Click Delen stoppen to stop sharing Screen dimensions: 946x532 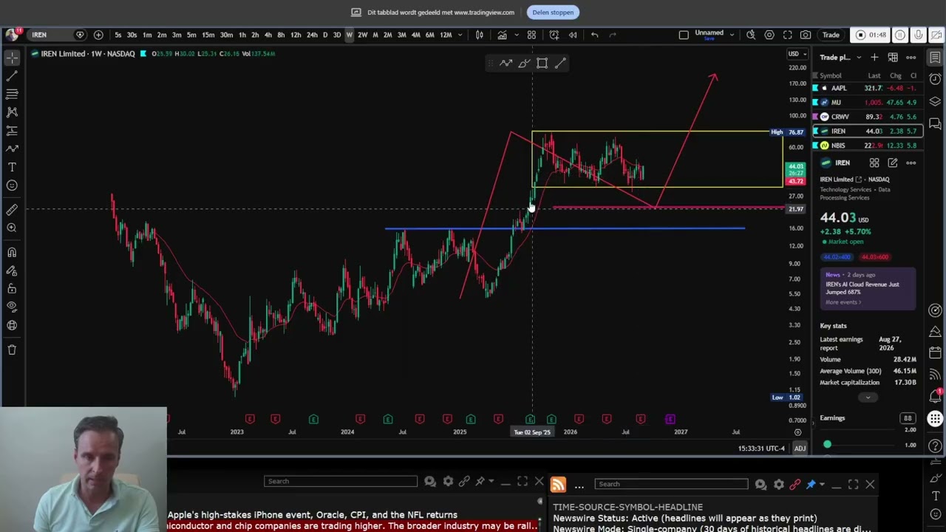(553, 12)
